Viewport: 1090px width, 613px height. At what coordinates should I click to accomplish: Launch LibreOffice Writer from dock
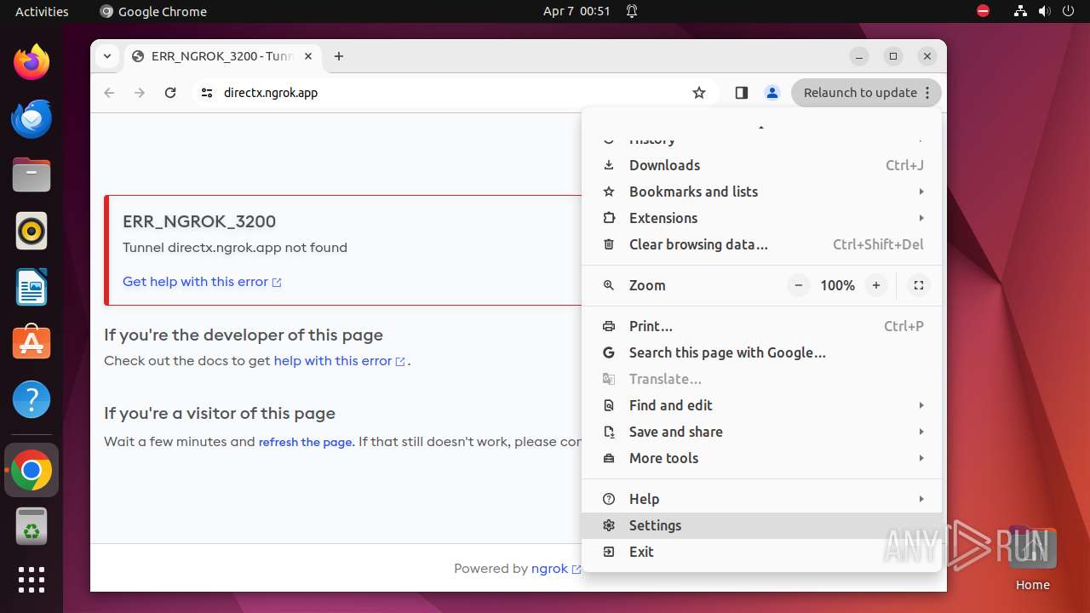[x=32, y=287]
